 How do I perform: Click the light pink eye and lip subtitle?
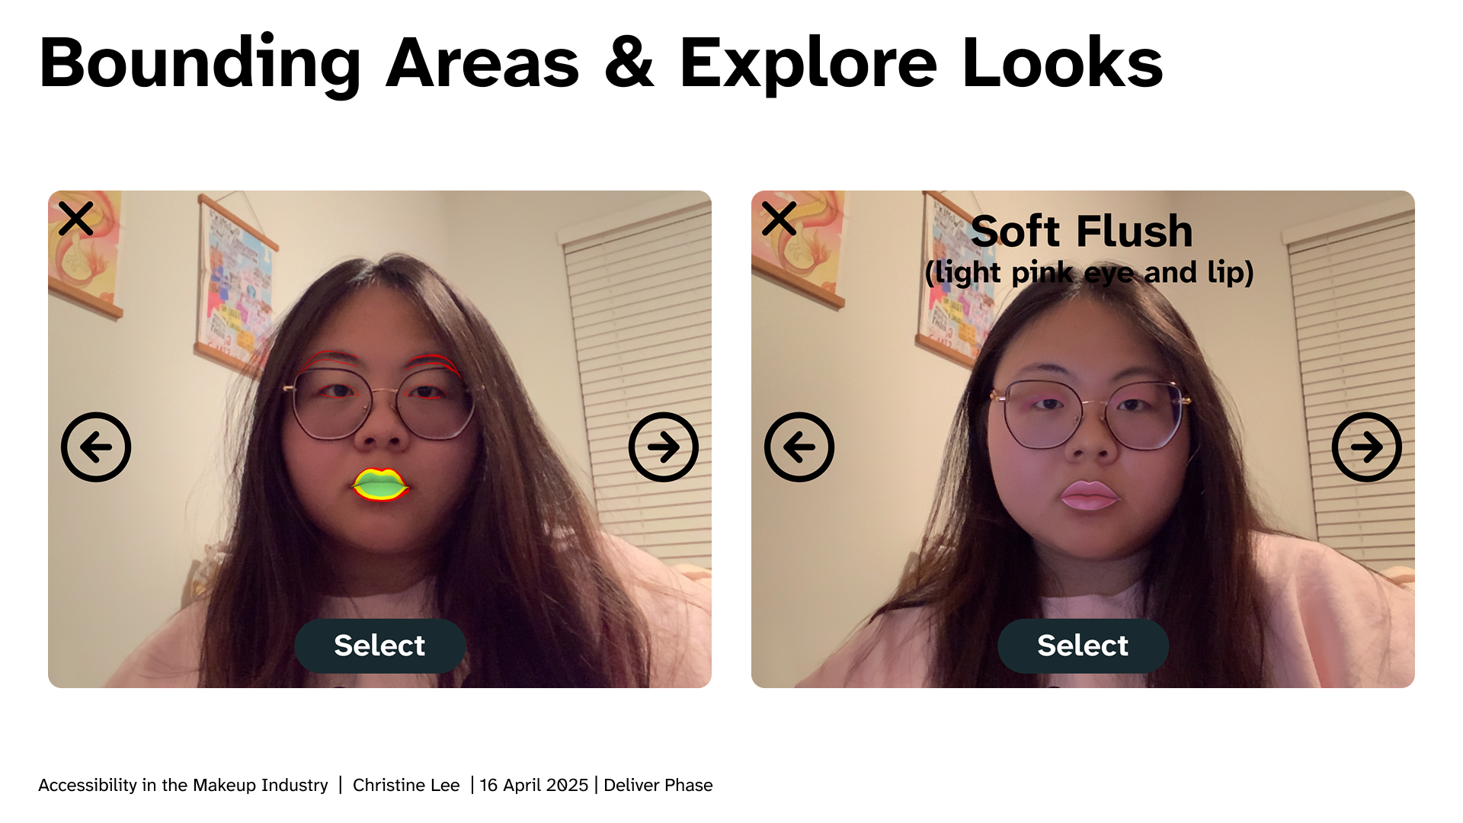pyautogui.click(x=1090, y=273)
